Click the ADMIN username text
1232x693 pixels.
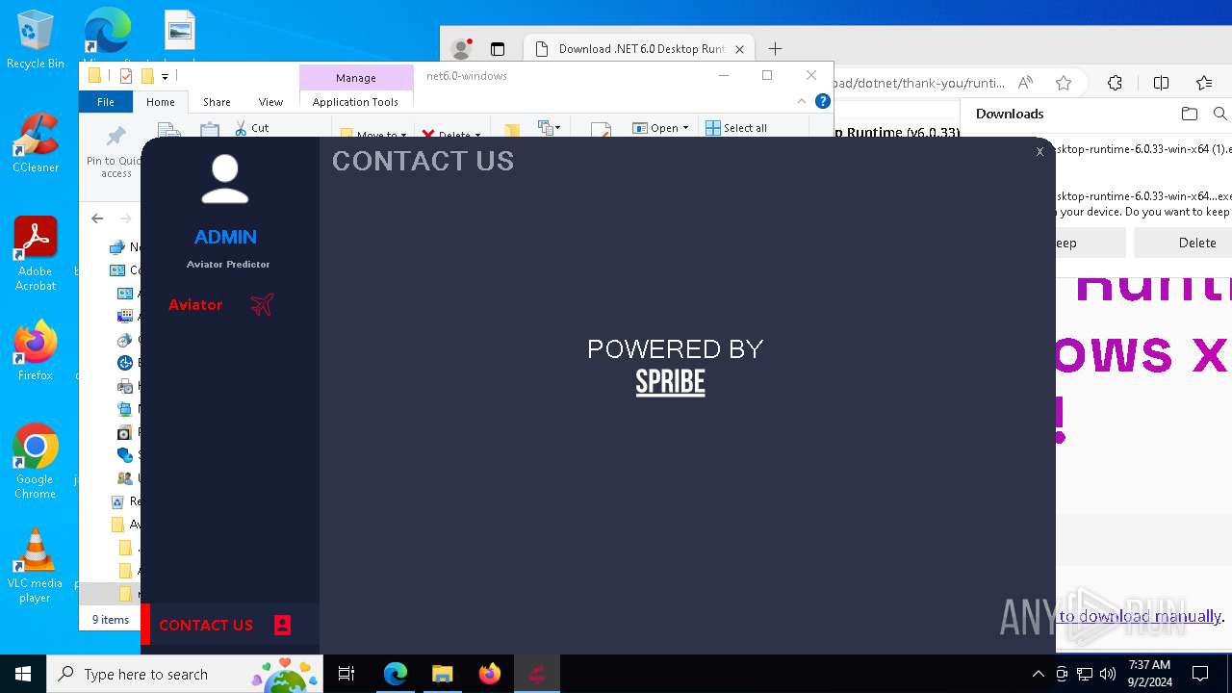225,237
